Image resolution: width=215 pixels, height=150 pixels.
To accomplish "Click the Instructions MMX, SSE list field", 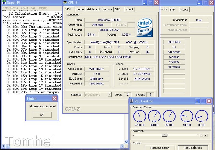I will [119, 57].
